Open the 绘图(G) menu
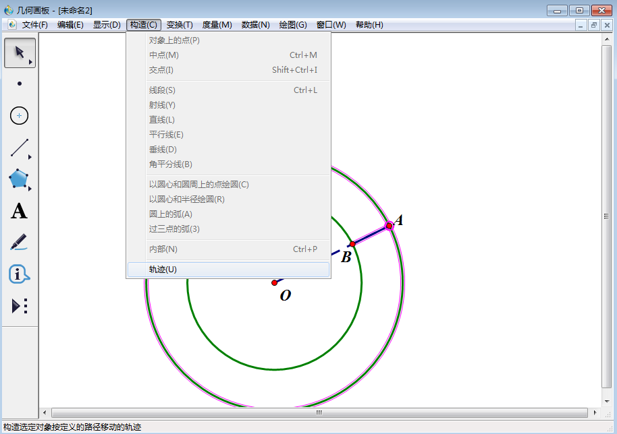The width and height of the screenshot is (617, 434). tap(293, 25)
